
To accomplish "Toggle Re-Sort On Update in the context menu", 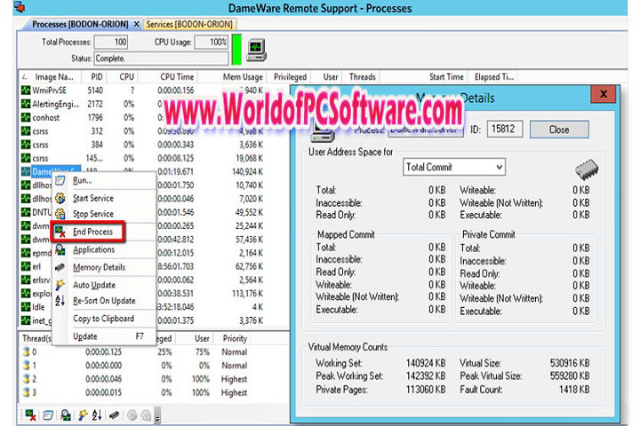I will 104,301.
